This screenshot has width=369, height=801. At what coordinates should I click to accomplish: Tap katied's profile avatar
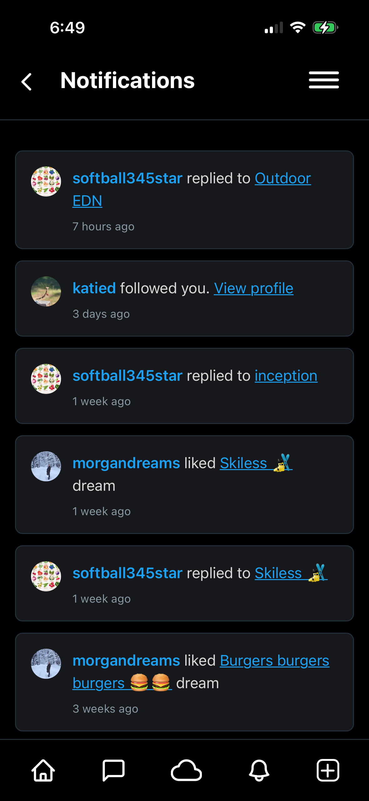(46, 291)
